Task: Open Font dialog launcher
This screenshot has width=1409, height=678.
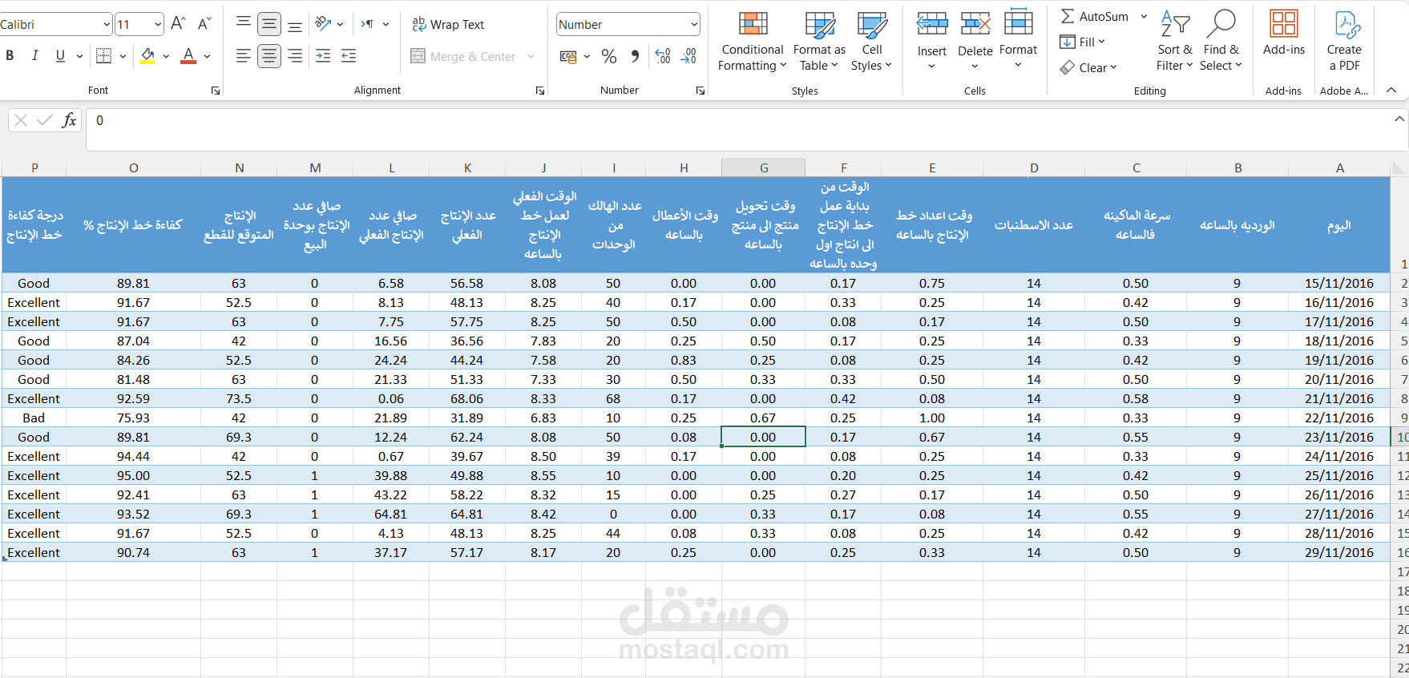Action: 215,91
